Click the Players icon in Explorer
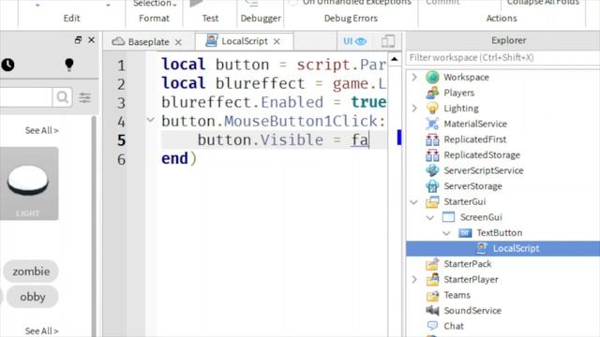The height and width of the screenshot is (337, 600). (x=432, y=93)
